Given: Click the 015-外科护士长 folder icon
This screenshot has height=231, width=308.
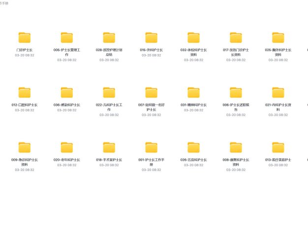Looking at the screenshot, I should (152, 38).
